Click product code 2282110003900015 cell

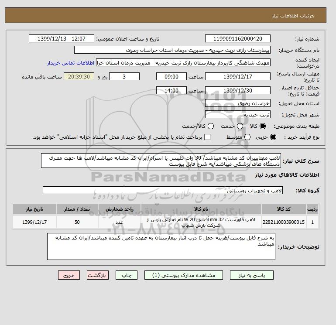tap(284, 222)
